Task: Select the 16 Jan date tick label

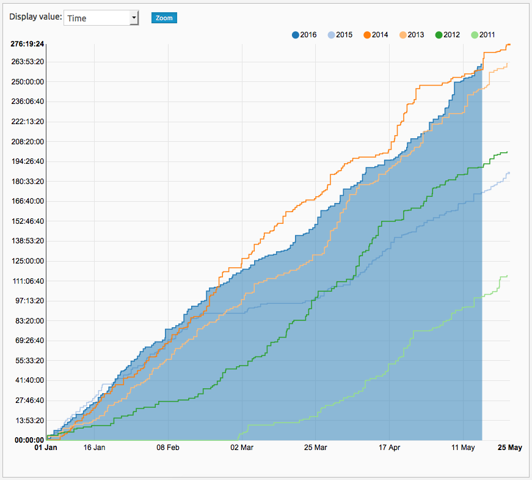Action: pos(94,448)
